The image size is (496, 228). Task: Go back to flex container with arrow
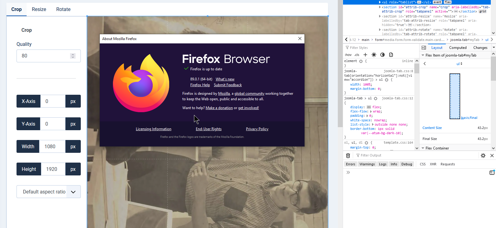pyautogui.click(x=425, y=64)
